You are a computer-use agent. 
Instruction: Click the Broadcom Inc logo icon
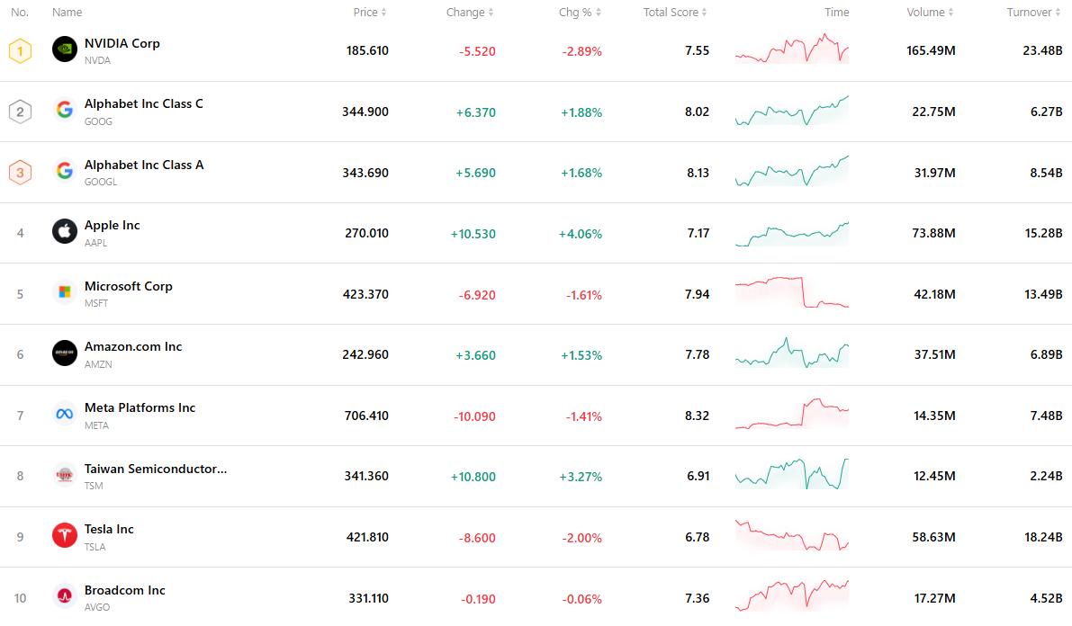click(65, 596)
